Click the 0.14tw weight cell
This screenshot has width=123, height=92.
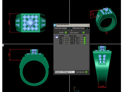(81, 40)
